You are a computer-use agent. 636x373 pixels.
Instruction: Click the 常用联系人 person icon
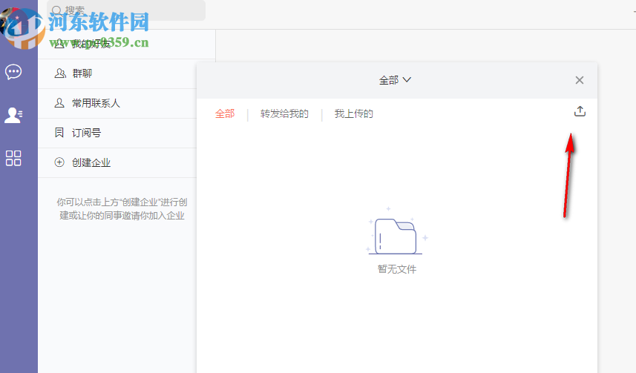point(59,103)
